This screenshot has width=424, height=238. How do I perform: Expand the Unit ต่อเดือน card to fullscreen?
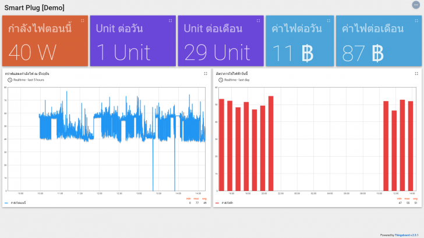coord(258,20)
